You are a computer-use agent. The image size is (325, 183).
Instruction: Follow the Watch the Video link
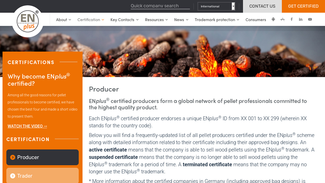(27, 126)
